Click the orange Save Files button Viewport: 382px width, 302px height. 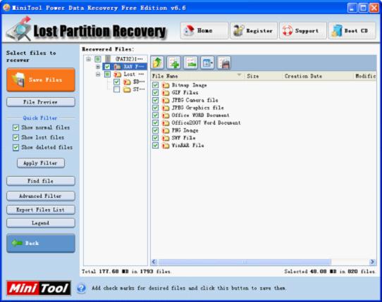click(x=41, y=80)
